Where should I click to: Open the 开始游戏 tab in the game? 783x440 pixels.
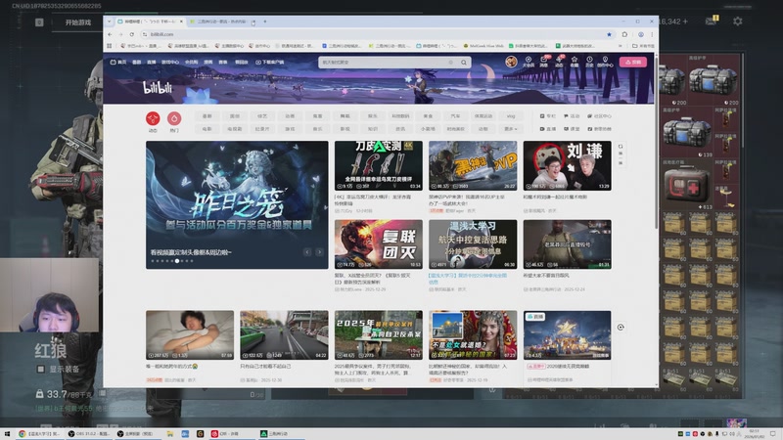(78, 22)
